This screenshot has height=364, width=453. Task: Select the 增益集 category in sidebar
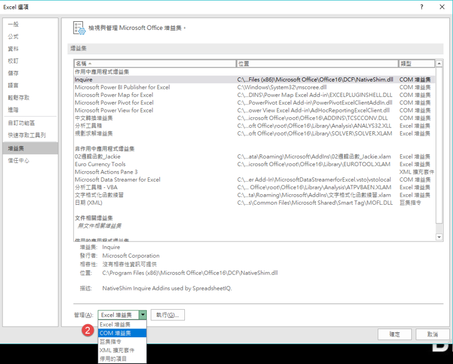[x=31, y=149]
